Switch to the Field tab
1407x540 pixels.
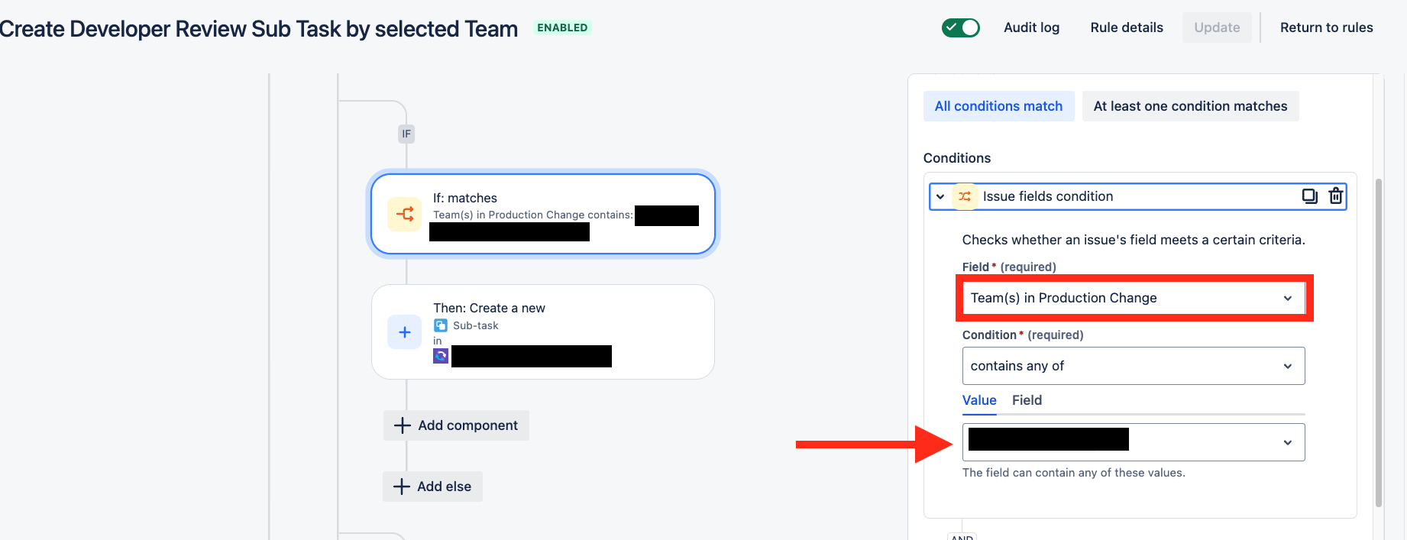point(1027,400)
